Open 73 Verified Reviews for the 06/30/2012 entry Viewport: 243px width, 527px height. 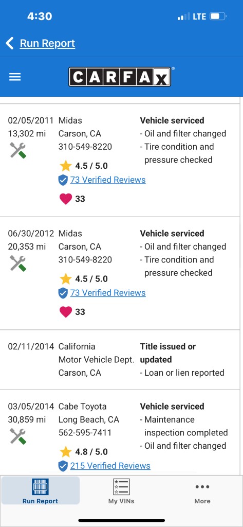108,293
